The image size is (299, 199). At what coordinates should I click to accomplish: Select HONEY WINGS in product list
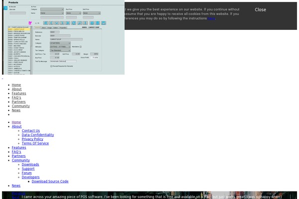point(19,48)
